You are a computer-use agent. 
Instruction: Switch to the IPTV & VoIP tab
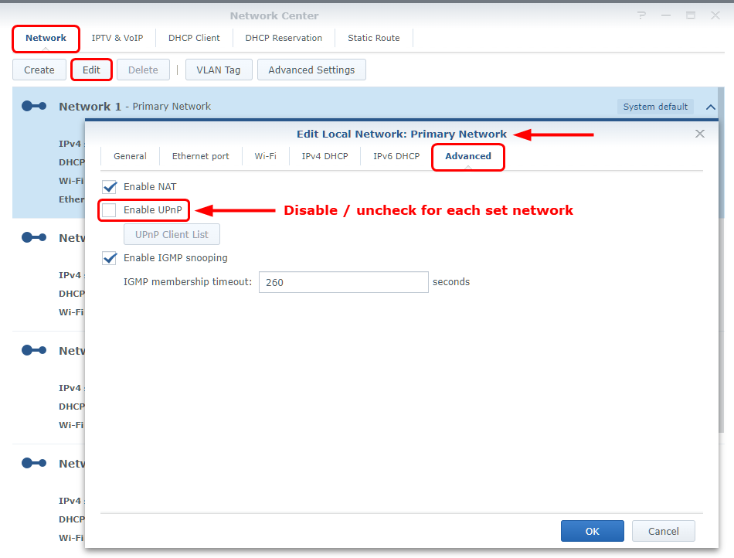tap(117, 37)
